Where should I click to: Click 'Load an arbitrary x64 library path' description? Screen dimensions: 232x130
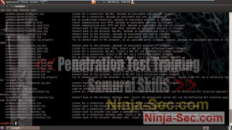tap(95, 89)
